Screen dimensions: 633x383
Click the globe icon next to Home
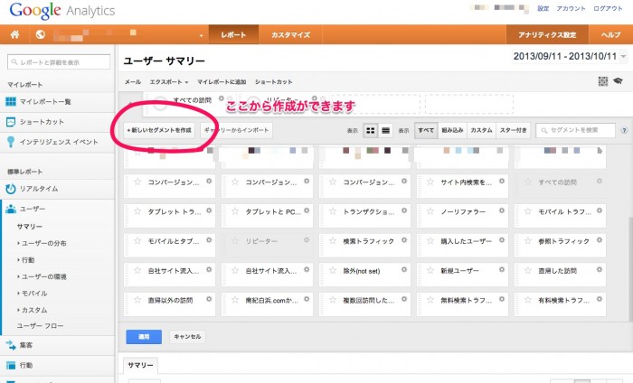click(41, 34)
